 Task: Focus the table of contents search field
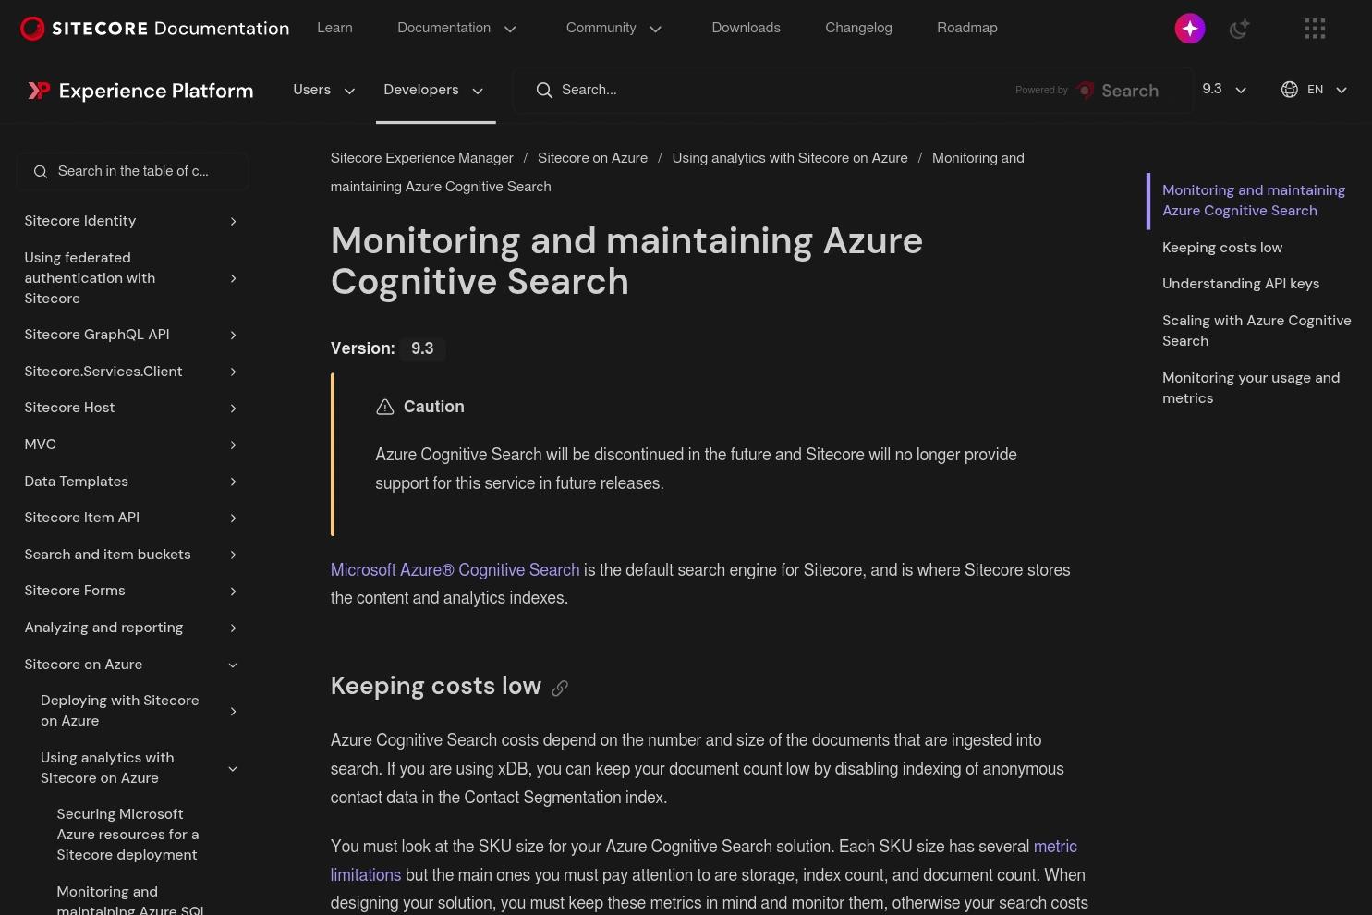tap(133, 172)
